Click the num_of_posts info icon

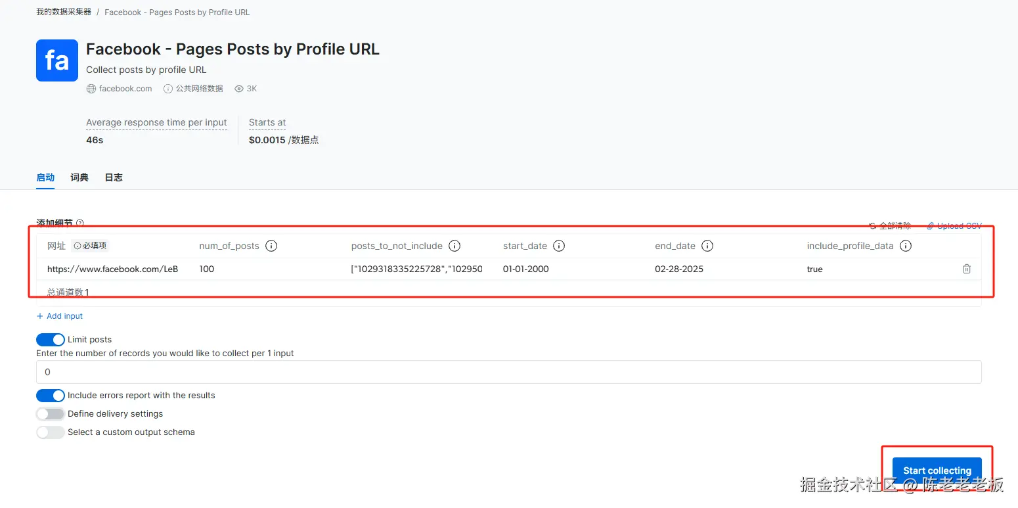pyautogui.click(x=271, y=246)
